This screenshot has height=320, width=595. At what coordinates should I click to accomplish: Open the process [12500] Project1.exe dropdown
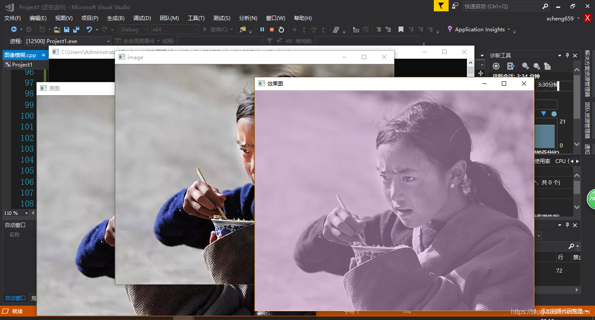68,41
